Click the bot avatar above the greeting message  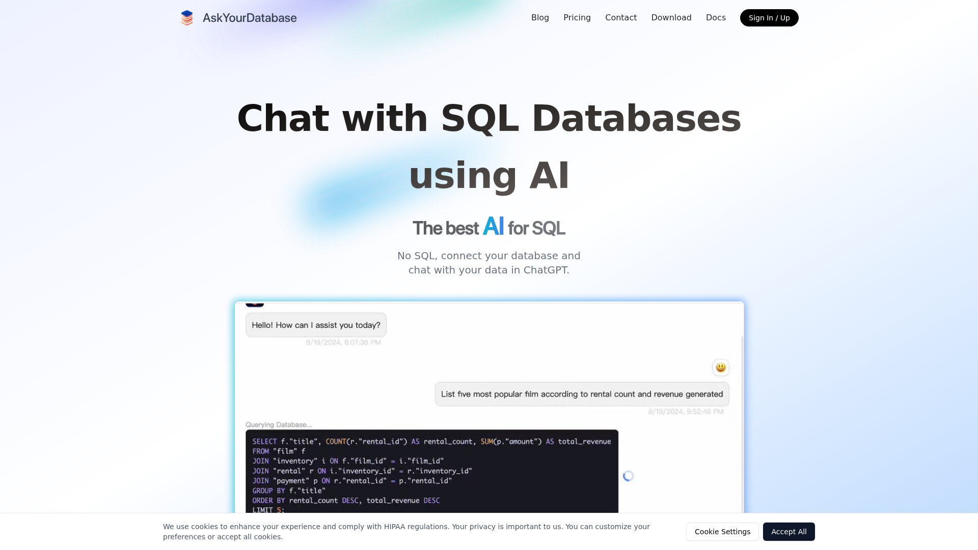pyautogui.click(x=255, y=305)
